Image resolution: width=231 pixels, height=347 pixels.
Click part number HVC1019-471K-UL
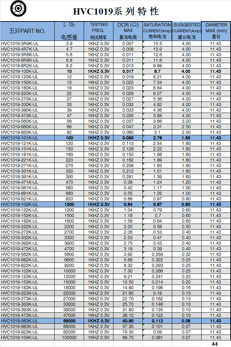(x=20, y=182)
